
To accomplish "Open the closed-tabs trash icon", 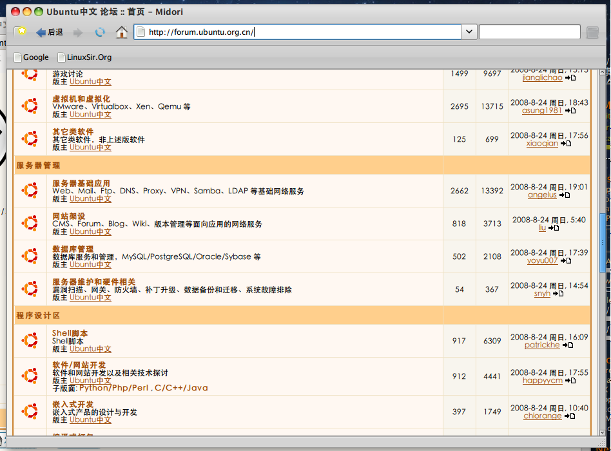I will 592,32.
